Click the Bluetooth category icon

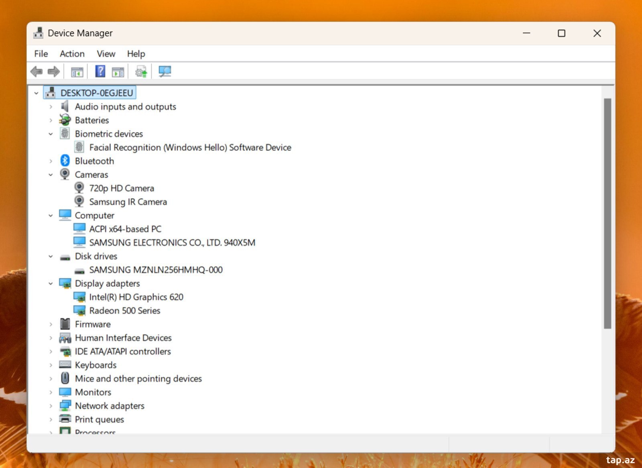click(65, 161)
